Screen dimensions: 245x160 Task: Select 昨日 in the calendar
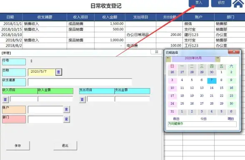click(176, 119)
